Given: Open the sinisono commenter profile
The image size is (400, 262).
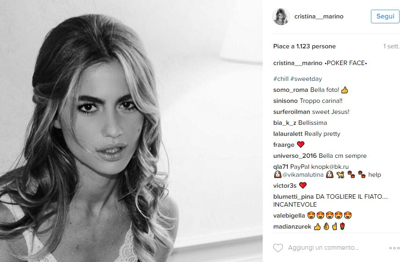Looking at the screenshot, I should [x=286, y=101].
